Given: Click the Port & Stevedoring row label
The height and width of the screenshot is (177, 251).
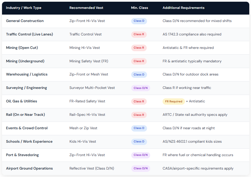Looking at the screenshot, I should 22,155.
